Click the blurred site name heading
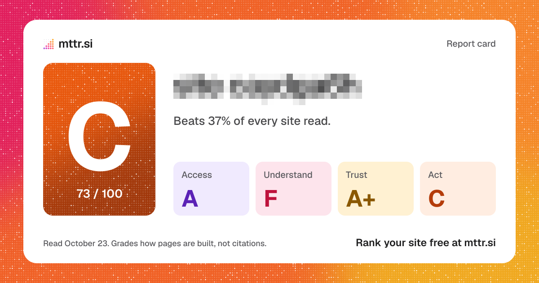 (268, 89)
